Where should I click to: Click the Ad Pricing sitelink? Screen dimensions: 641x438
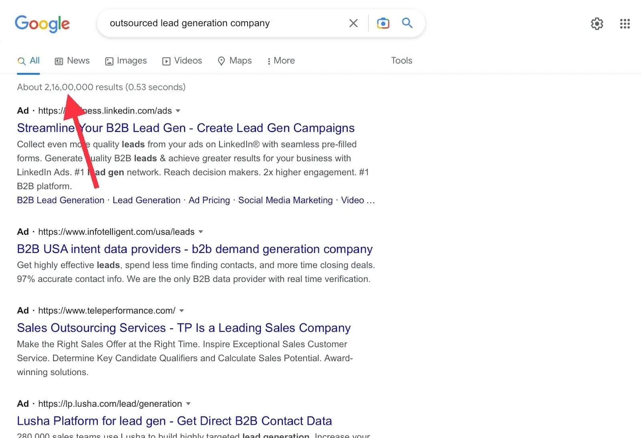coord(209,200)
